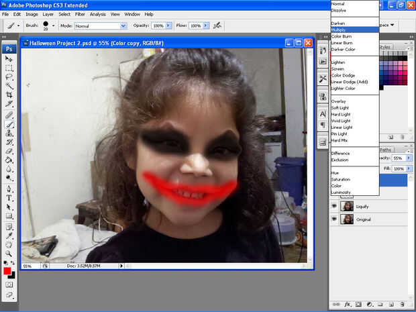Choose Color Burn blend mode
This screenshot has width=416, height=312.
(355, 36)
